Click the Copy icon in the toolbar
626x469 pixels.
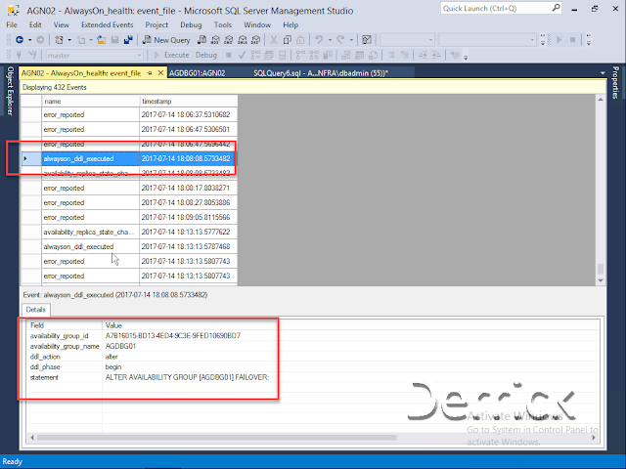click(x=287, y=39)
